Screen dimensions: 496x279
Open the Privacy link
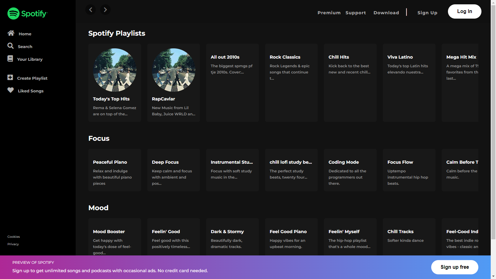click(x=13, y=244)
